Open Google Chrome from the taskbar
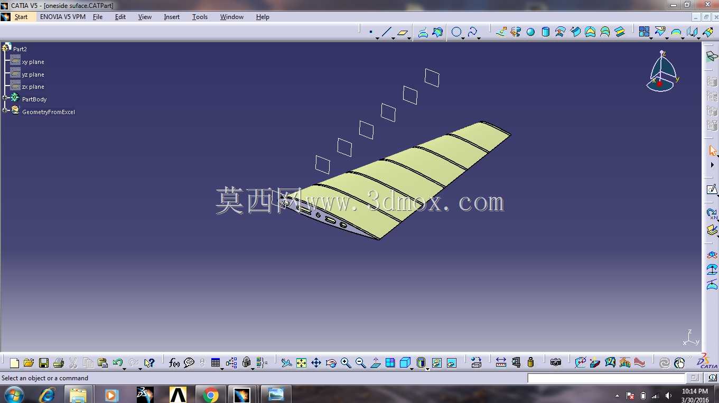This screenshot has height=403, width=719. coord(211,394)
